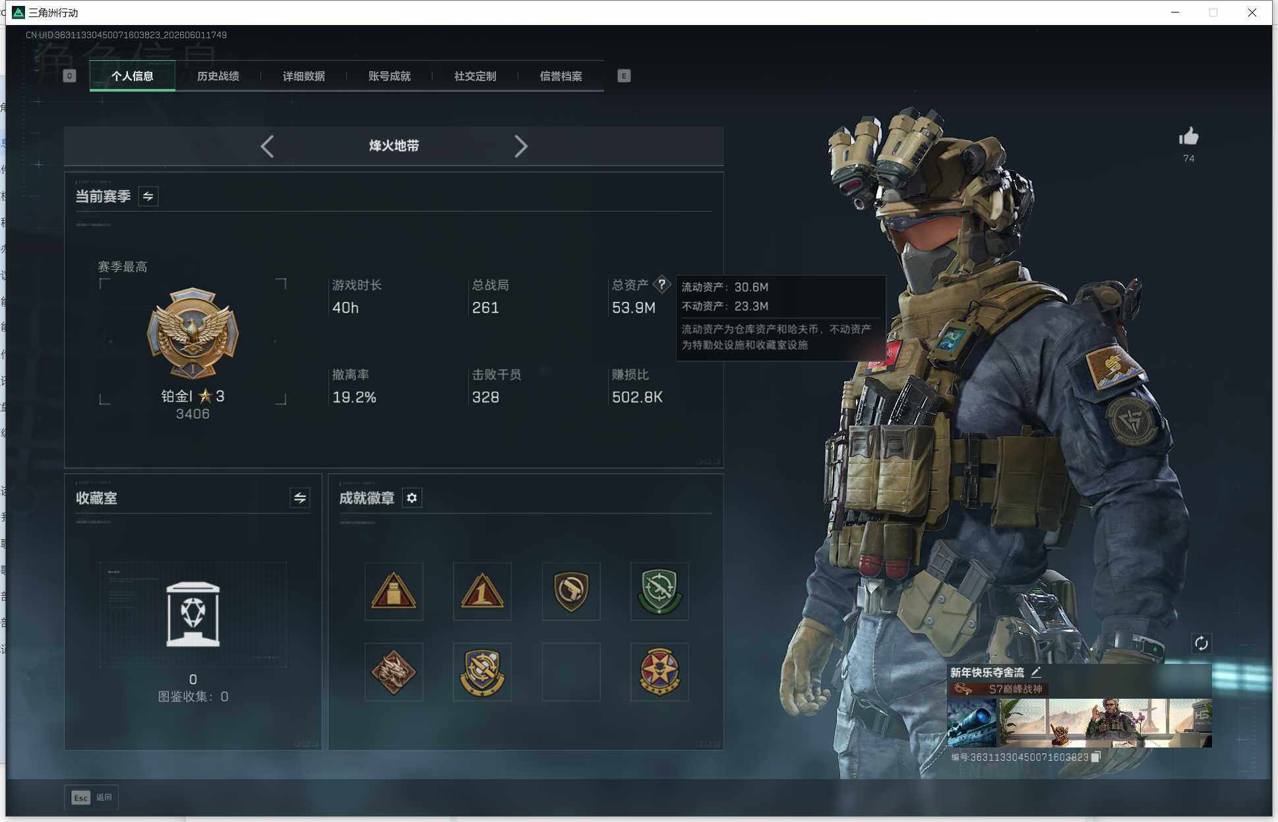Click the 赛季最高 label

(x=123, y=267)
